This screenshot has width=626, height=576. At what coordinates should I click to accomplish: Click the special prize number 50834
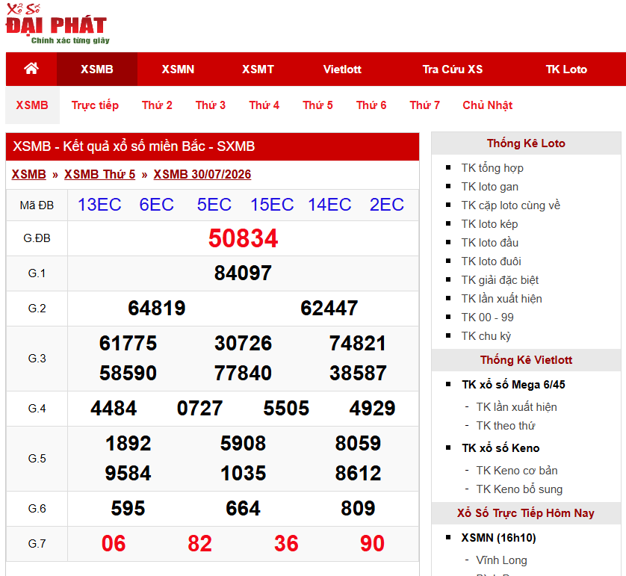tap(243, 238)
